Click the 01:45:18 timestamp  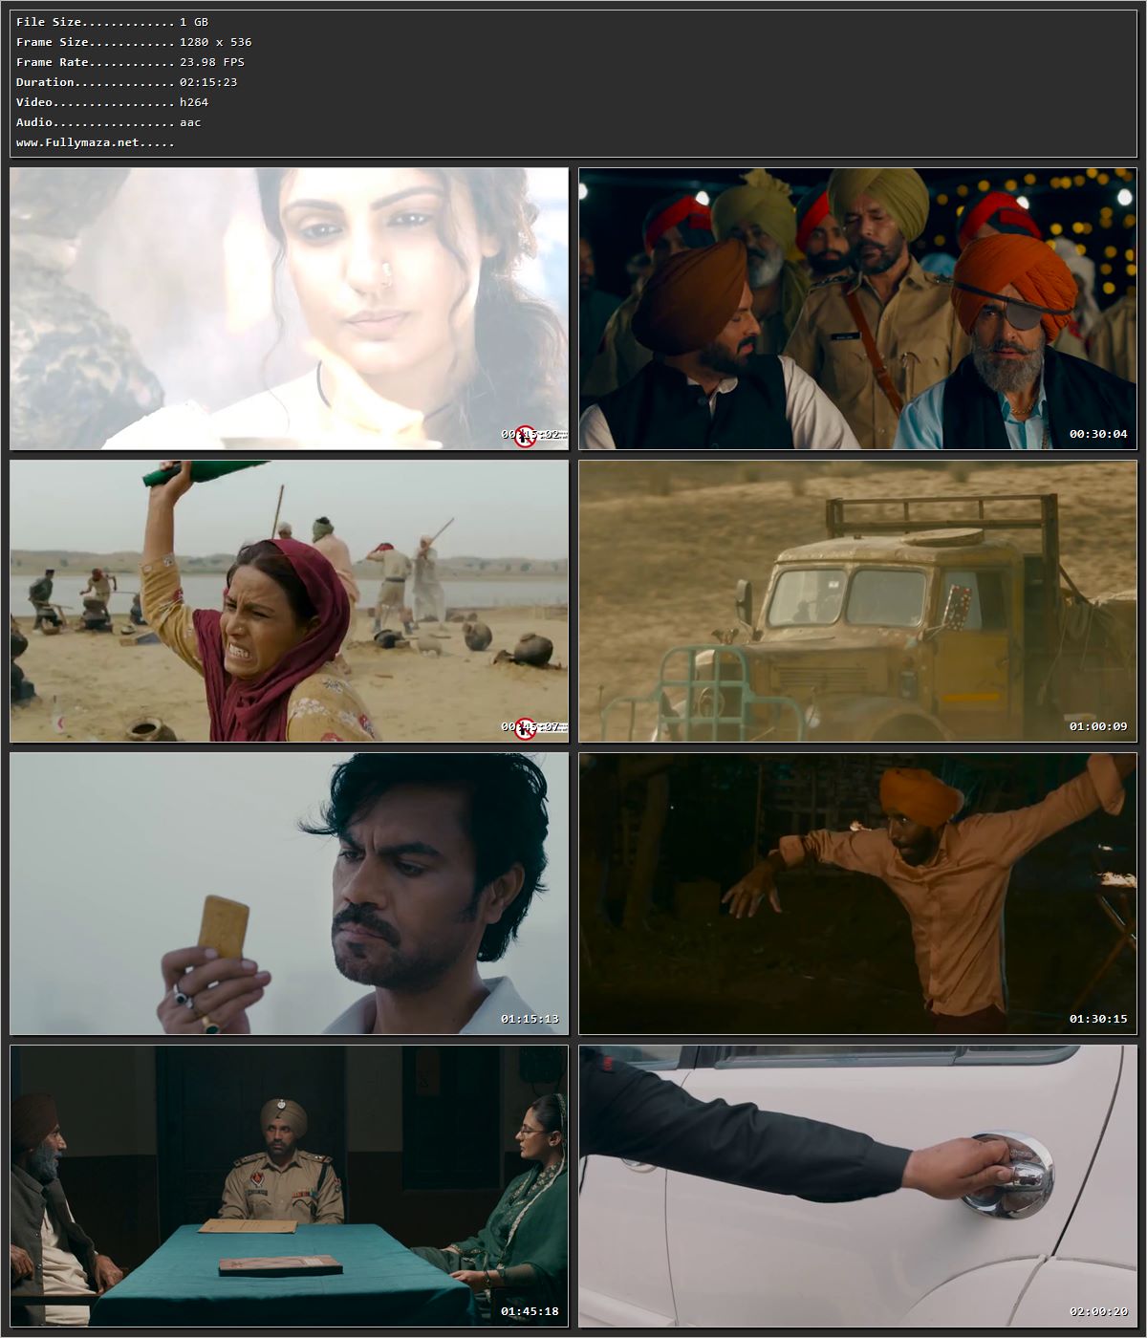[x=530, y=1311]
